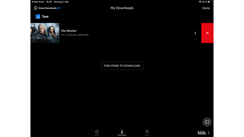The width and height of the screenshot is (244, 137).
Task: Click the Tom profile name
Action: (x=45, y=16)
